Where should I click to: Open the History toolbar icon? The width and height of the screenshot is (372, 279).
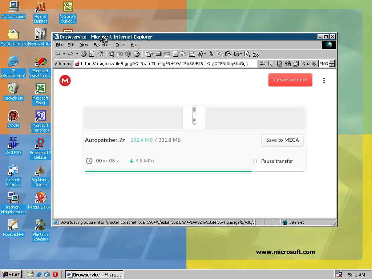(137, 54)
